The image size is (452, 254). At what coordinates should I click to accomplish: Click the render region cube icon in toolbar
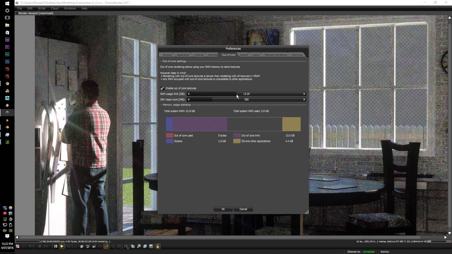coord(145,246)
